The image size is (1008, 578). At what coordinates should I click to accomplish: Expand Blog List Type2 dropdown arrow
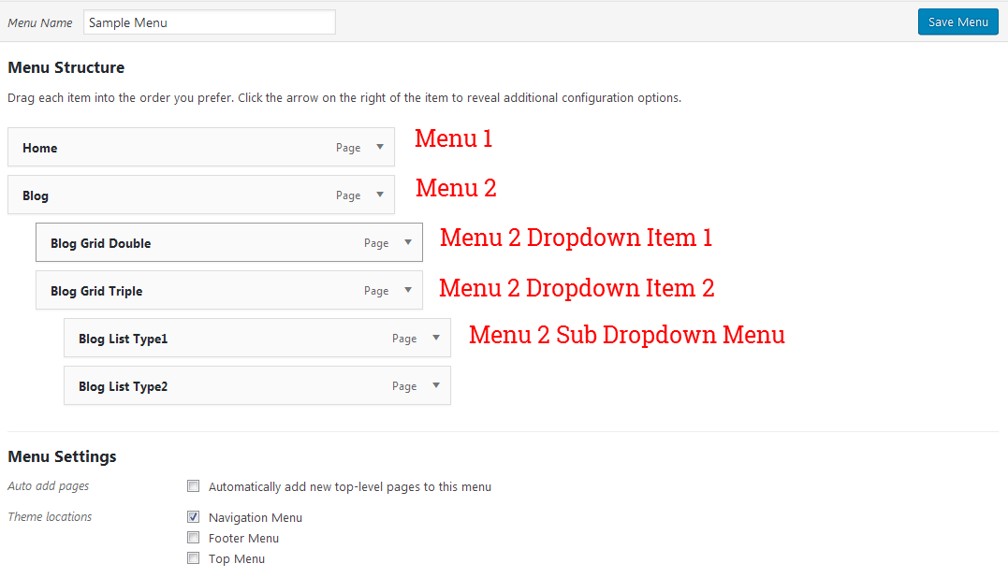tap(436, 386)
